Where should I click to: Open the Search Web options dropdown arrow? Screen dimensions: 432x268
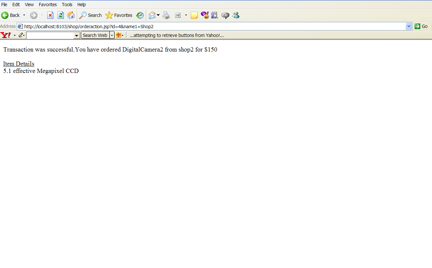tap(112, 35)
